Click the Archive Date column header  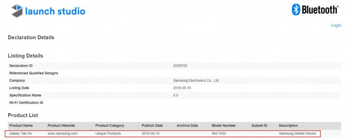click(187, 126)
